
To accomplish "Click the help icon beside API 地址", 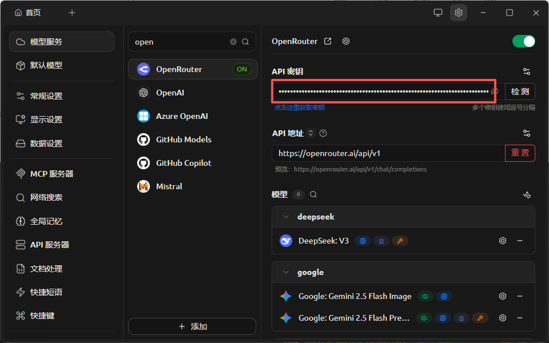I will (x=324, y=133).
